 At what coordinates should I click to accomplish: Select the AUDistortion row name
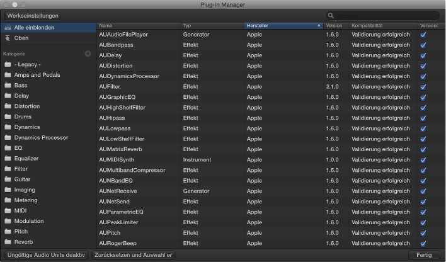pyautogui.click(x=116, y=65)
